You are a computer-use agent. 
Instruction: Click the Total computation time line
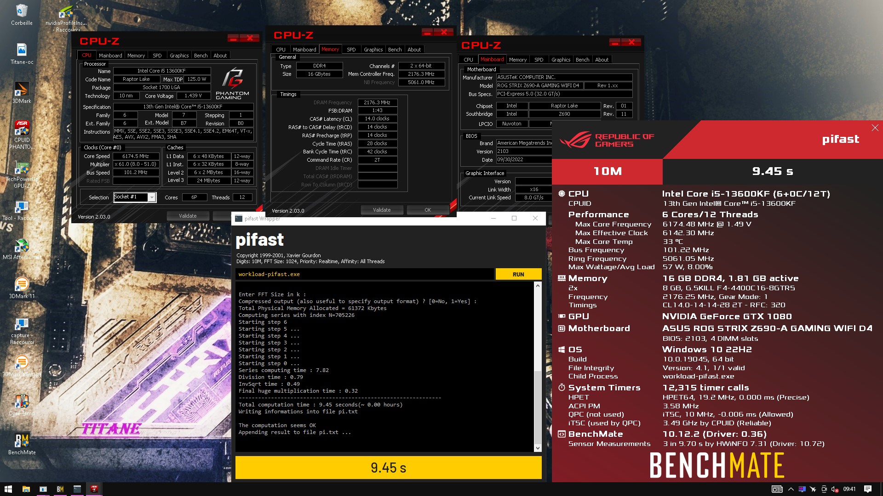(x=321, y=405)
